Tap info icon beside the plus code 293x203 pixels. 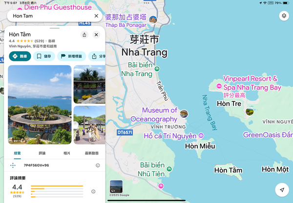pos(98,166)
